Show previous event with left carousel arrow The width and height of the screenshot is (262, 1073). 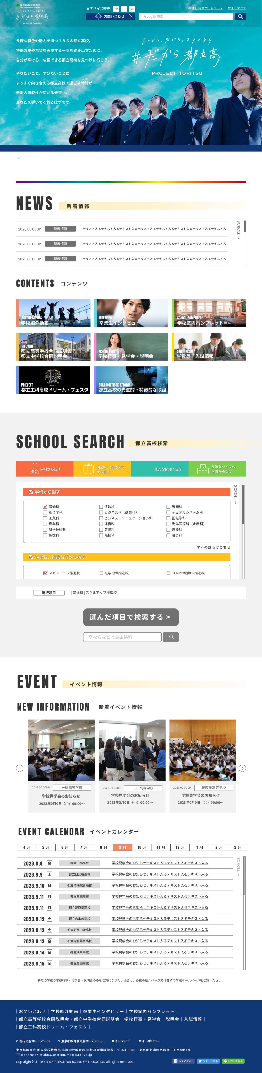pos(20,768)
